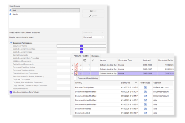Toggle the Document Visible checkbox
The image size is (185, 123).
(81, 46)
